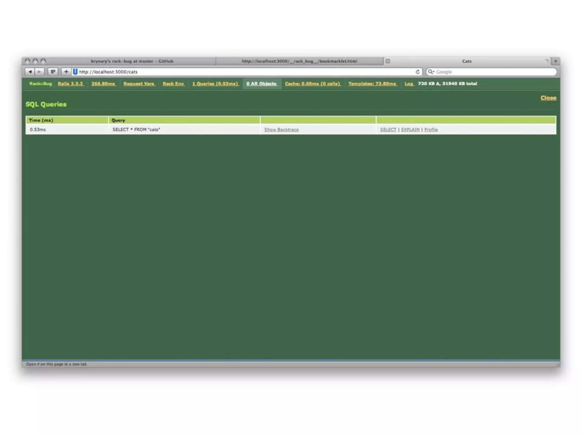Open the Cache: 0.00ms (0 calls) panel
The width and height of the screenshot is (582, 436).
pos(313,84)
